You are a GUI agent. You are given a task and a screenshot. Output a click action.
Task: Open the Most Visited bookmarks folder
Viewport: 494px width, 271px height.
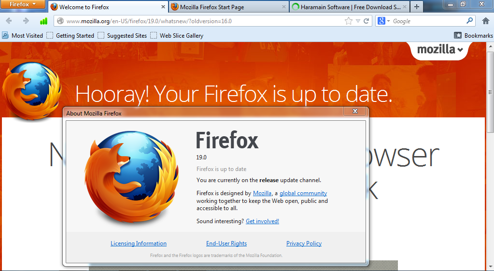(22, 36)
